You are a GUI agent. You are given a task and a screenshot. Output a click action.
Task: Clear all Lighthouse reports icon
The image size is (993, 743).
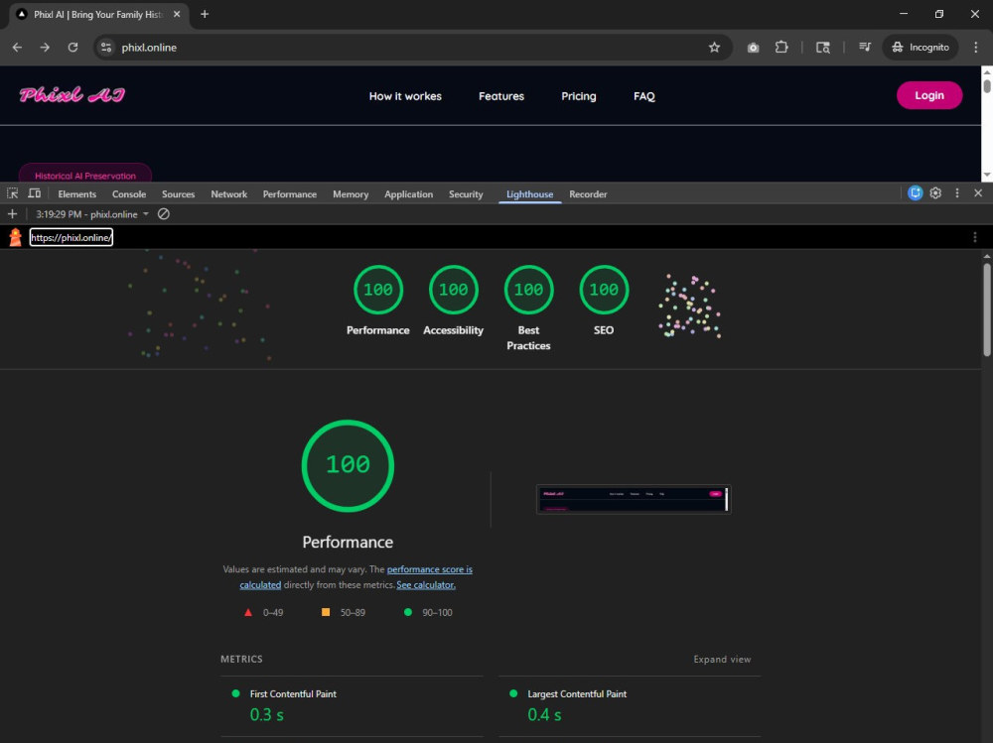pyautogui.click(x=164, y=214)
